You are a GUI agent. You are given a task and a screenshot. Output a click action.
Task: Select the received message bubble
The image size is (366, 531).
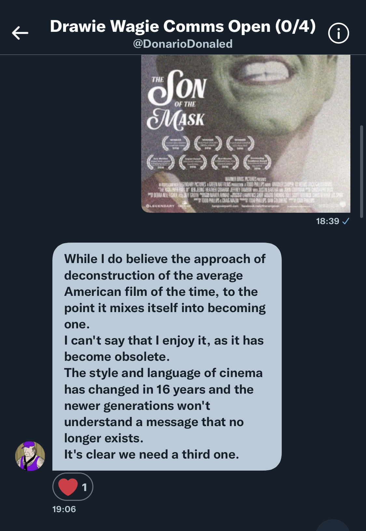coord(167,357)
